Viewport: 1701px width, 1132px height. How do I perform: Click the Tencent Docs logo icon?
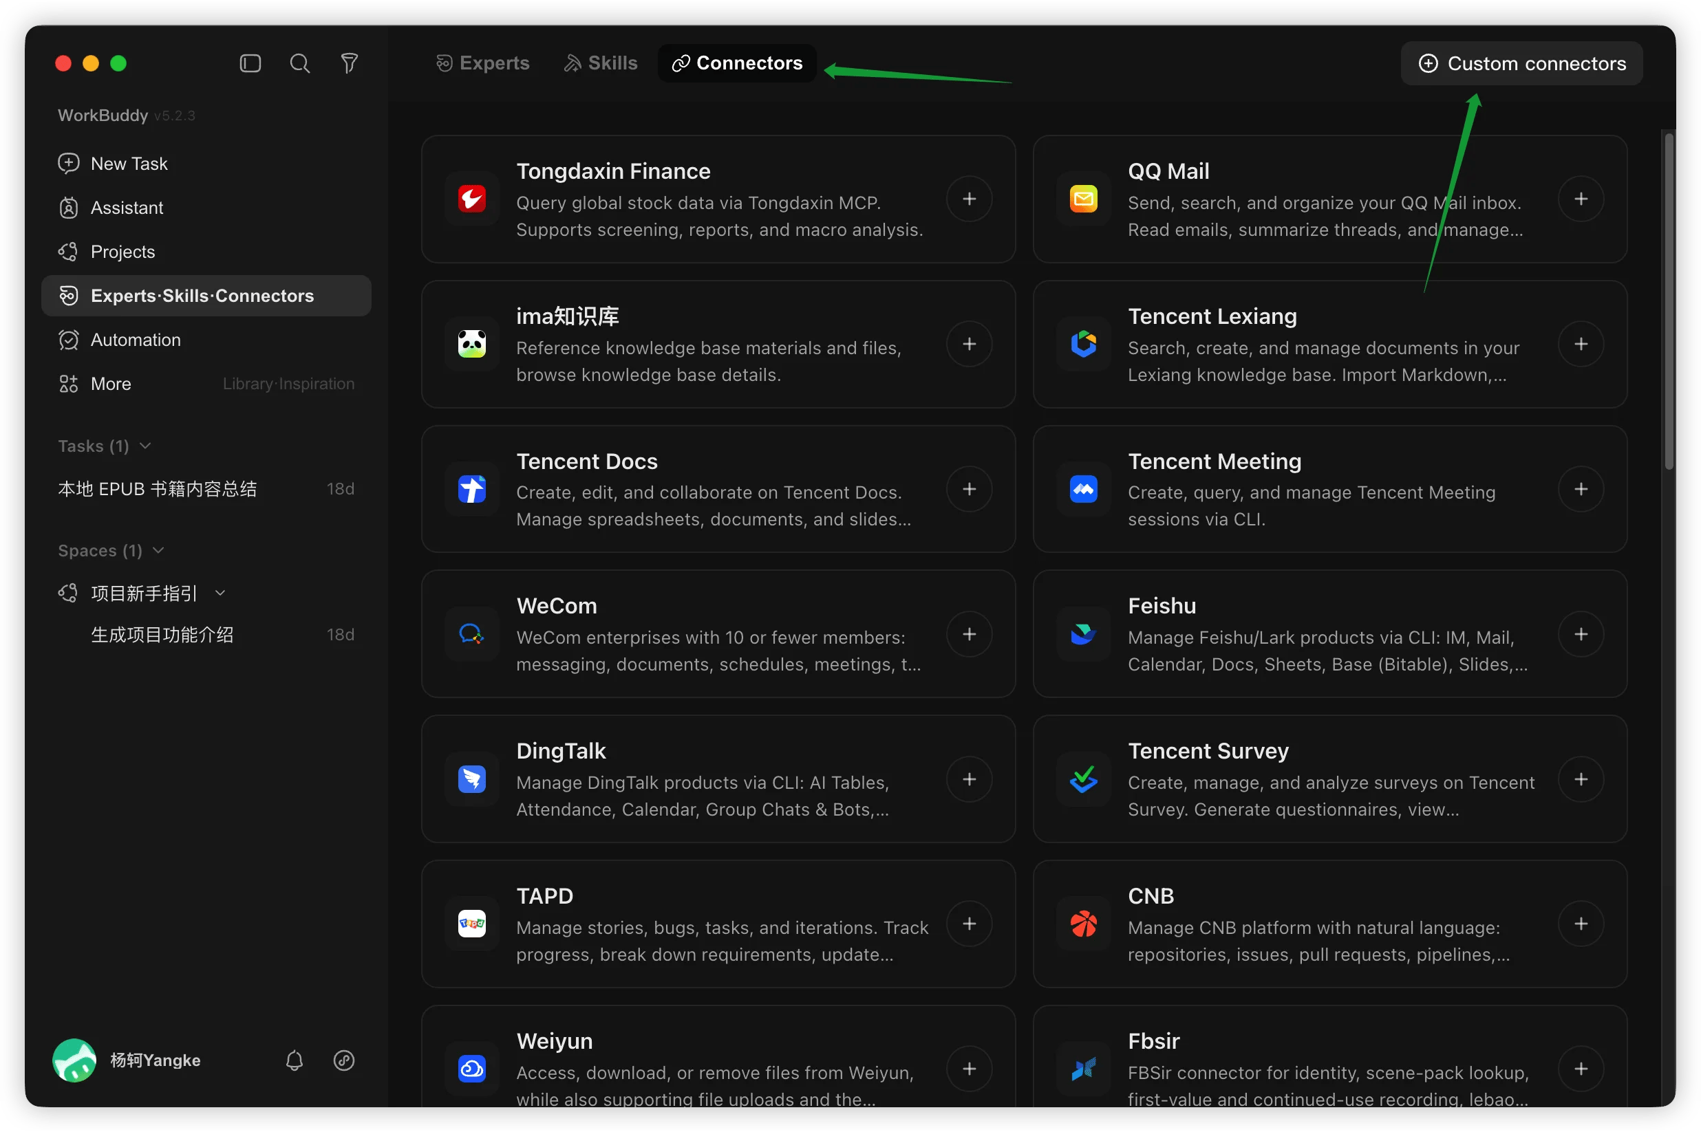pyautogui.click(x=471, y=489)
